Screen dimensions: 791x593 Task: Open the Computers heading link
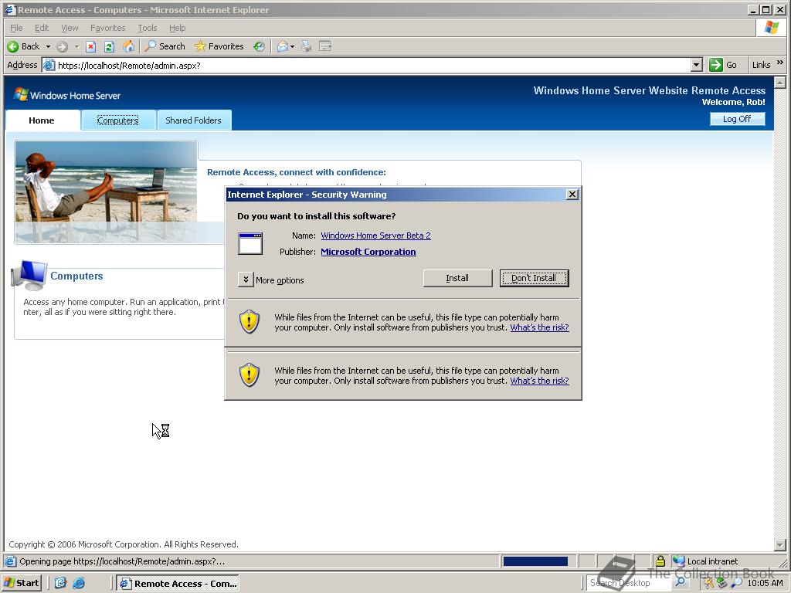tap(76, 276)
